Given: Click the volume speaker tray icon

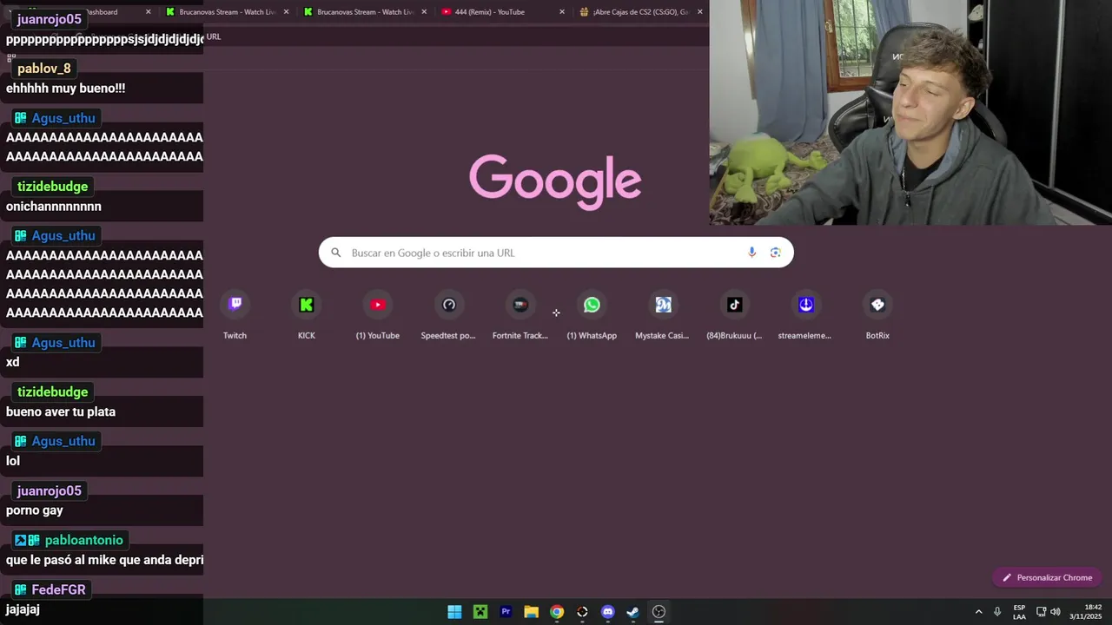Looking at the screenshot, I should click(1056, 612).
